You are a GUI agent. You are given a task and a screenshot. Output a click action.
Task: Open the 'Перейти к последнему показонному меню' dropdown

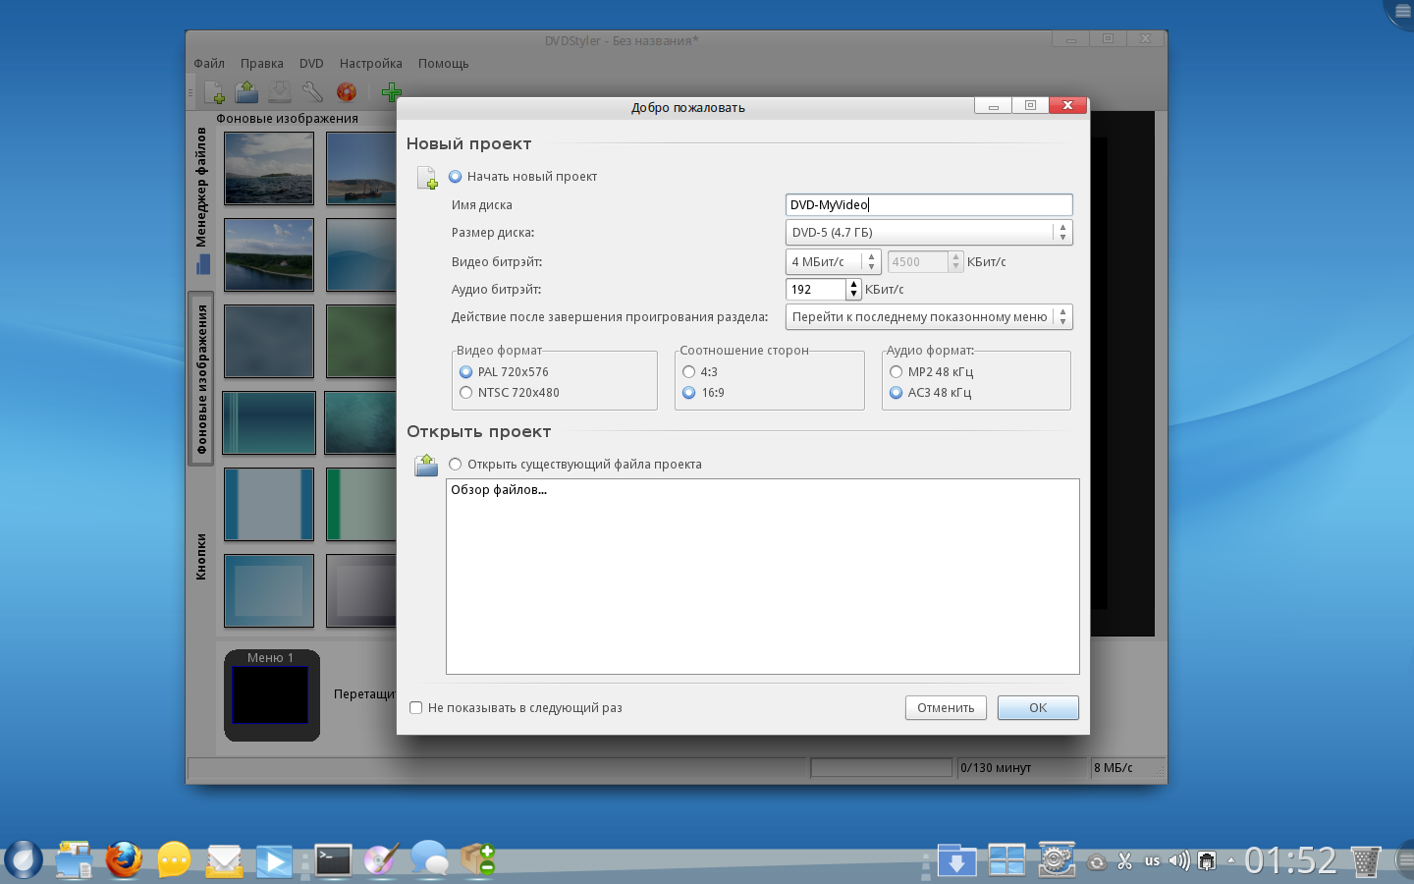tap(928, 317)
